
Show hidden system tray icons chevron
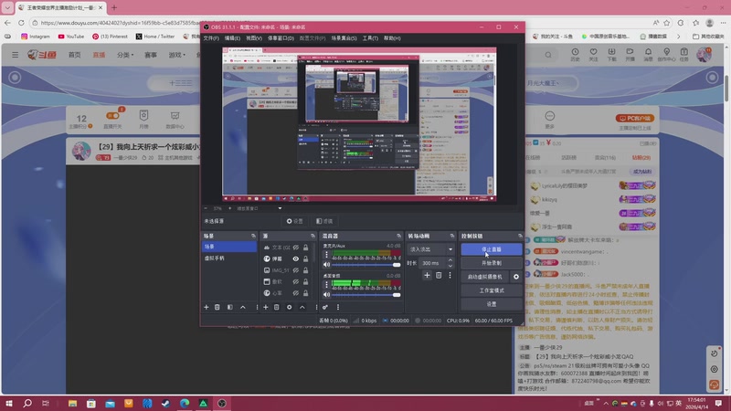point(606,404)
